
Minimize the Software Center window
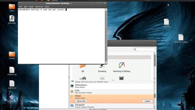[147, 41]
